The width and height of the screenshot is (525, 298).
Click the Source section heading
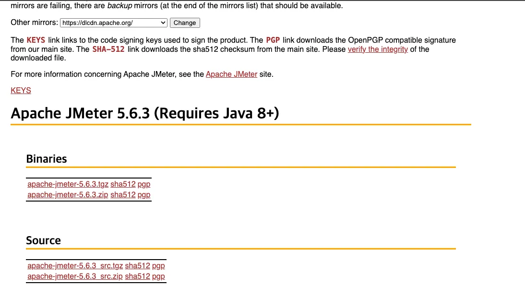click(44, 240)
